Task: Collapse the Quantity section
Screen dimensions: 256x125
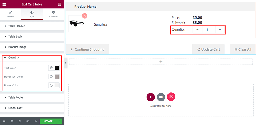Action: [13, 57]
